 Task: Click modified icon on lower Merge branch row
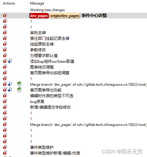5,124
